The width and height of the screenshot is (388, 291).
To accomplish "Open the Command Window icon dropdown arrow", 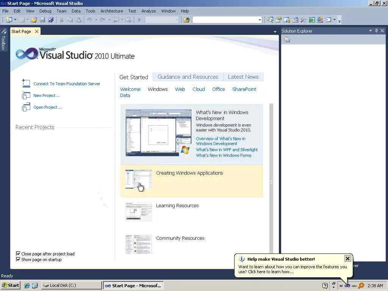I will point(335,20).
